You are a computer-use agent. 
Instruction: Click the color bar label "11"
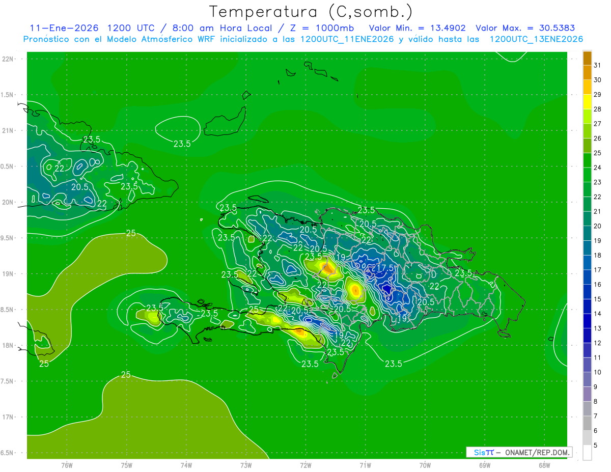[597, 357]
